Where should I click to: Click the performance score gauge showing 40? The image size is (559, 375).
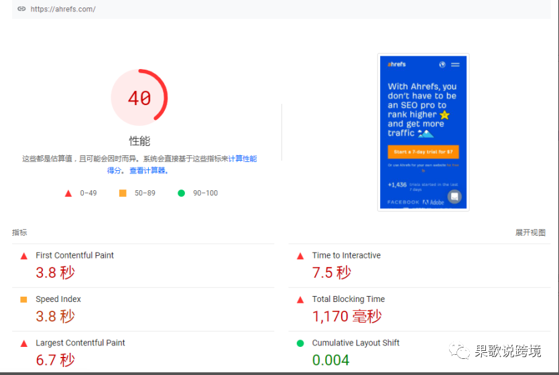point(139,97)
